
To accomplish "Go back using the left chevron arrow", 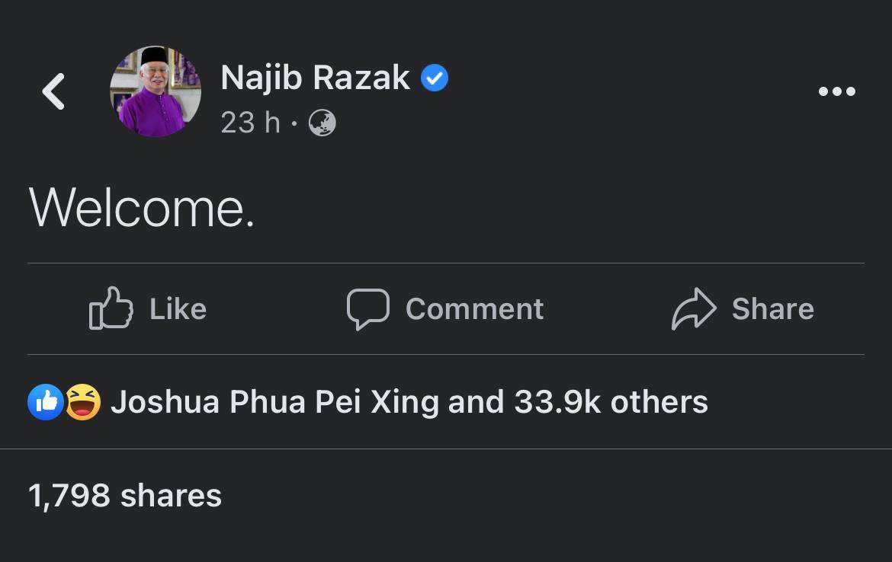I will click(53, 91).
